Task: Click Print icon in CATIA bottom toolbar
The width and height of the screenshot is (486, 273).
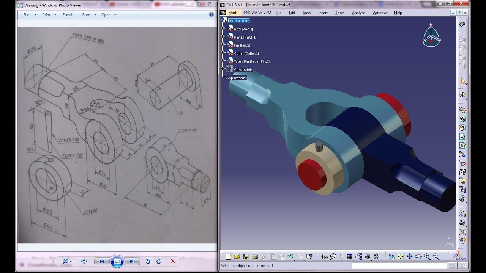Action: (x=255, y=257)
